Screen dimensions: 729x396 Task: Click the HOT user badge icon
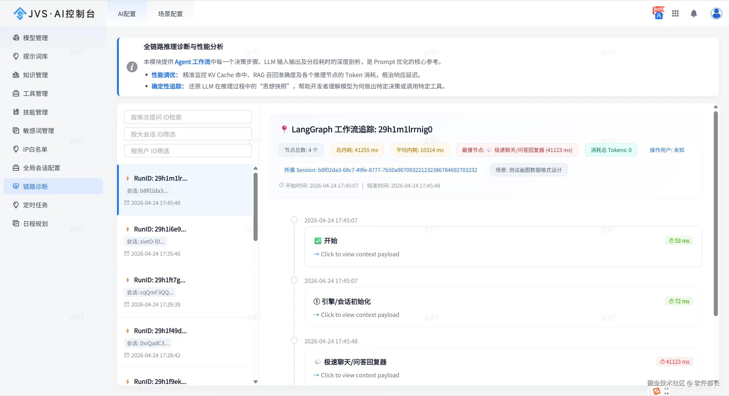tap(658, 13)
